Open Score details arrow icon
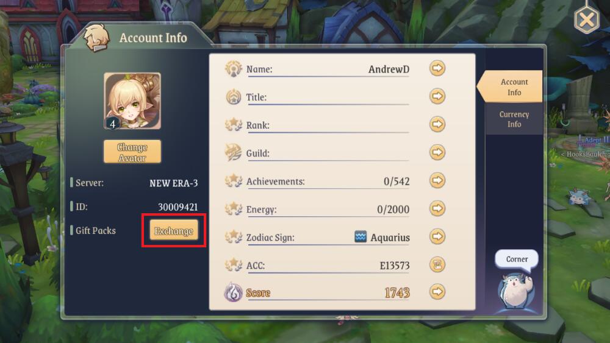The image size is (610, 343). pyautogui.click(x=437, y=292)
